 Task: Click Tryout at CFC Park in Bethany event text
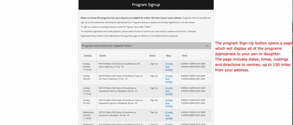(121, 77)
